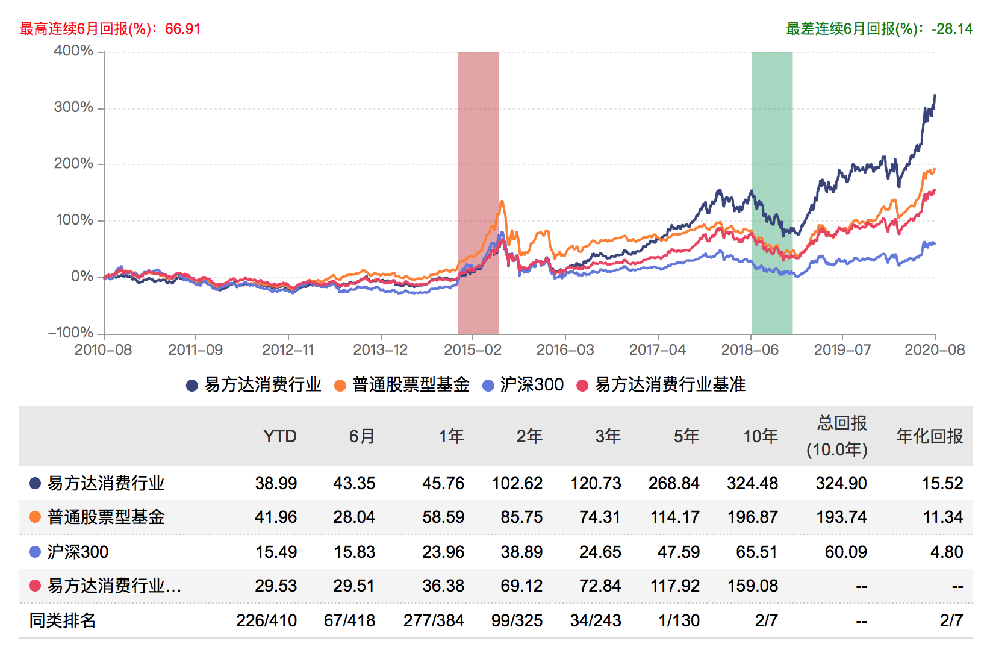Screen dimensions: 990x653
Task: Toggle the 沪深300 legend series
Action: point(523,385)
